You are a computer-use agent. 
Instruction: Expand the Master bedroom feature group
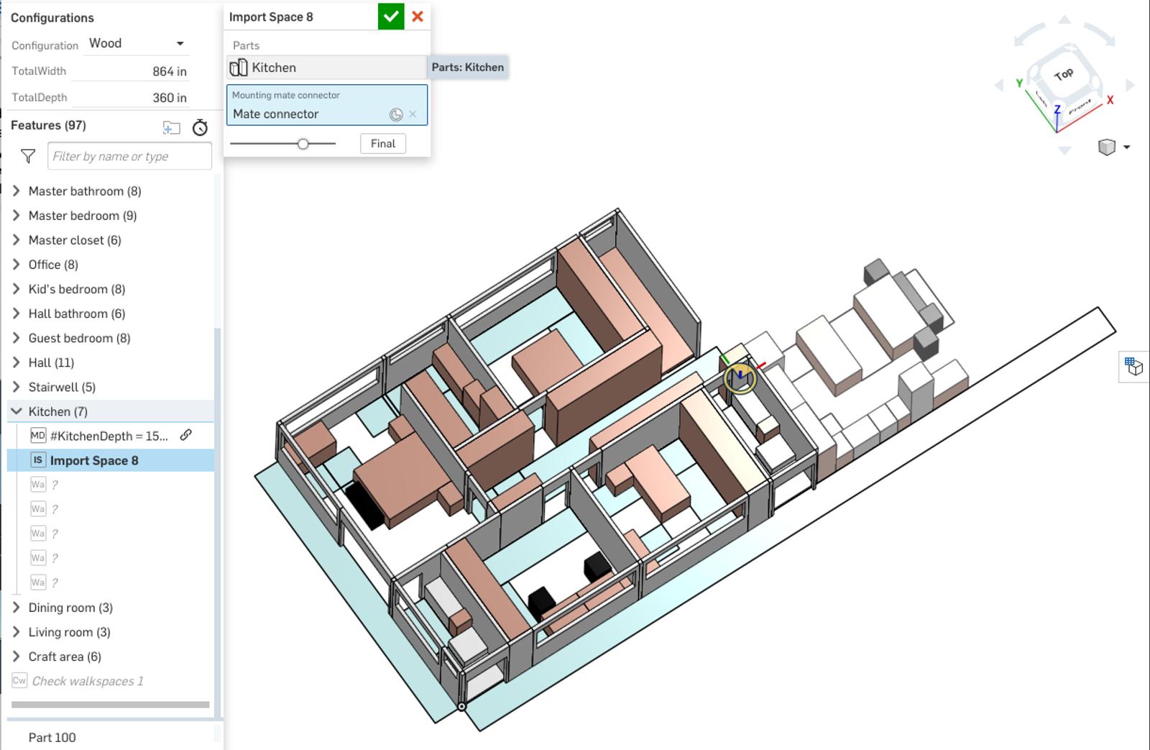pyautogui.click(x=15, y=215)
